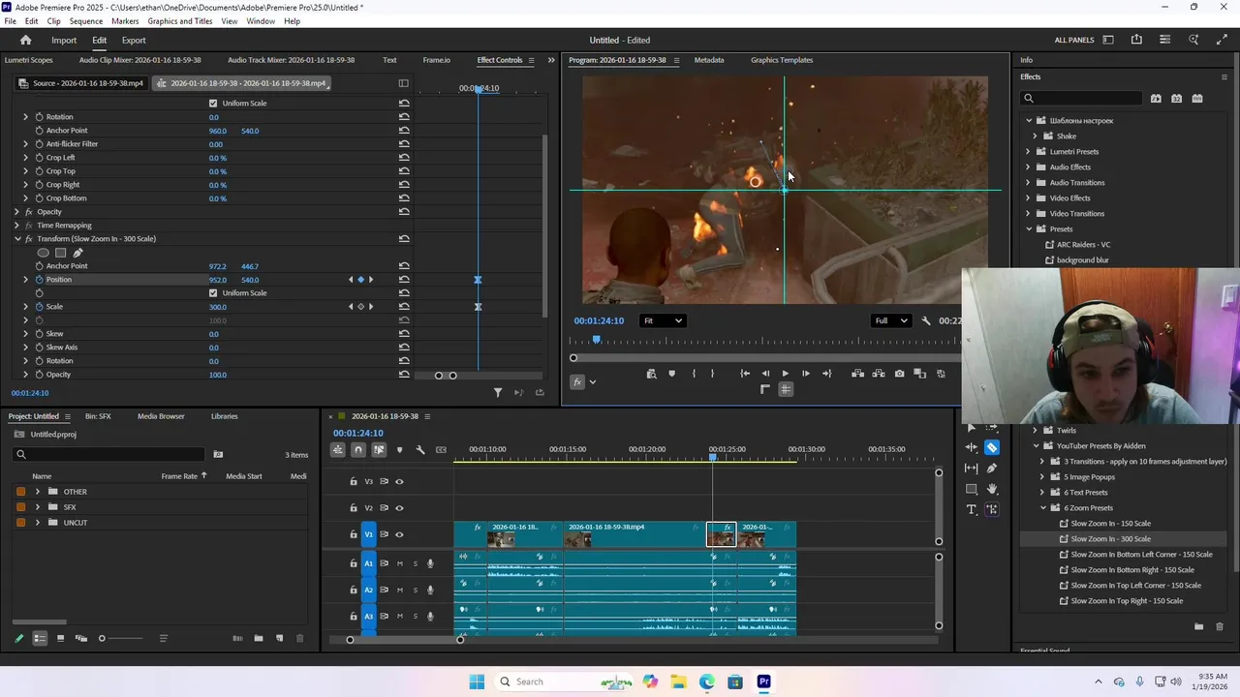Open the Full playback resolution dropdown
This screenshot has height=697, width=1240.
tap(891, 320)
